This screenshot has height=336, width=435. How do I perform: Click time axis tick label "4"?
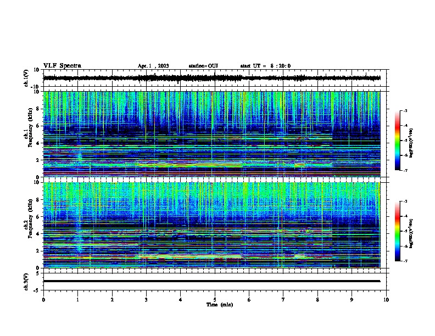pos(181,300)
